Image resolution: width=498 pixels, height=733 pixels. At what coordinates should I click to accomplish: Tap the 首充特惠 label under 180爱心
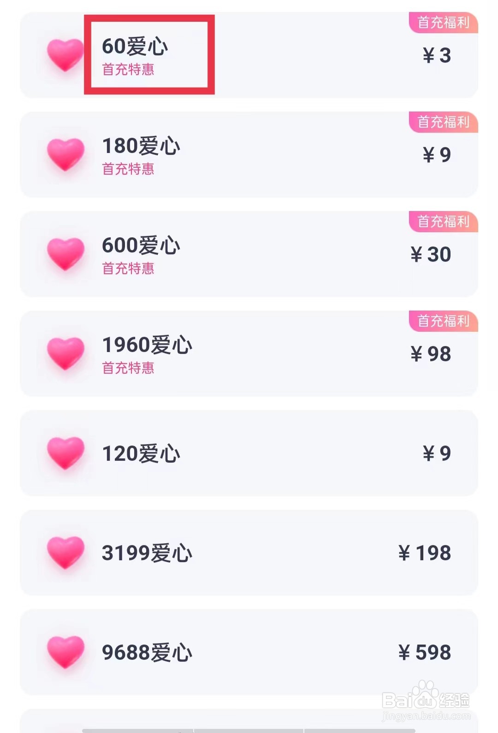(128, 169)
